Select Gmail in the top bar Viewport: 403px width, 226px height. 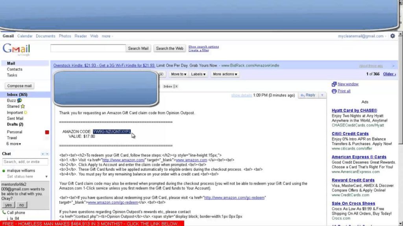pos(8,36)
